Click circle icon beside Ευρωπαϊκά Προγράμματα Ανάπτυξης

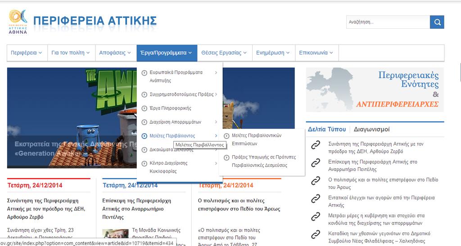point(145,72)
